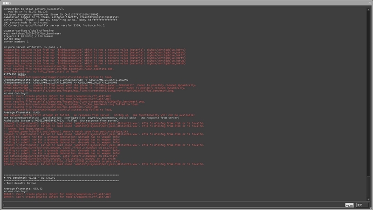
Task: Click the submit button beside the command input
Action: coord(362,205)
